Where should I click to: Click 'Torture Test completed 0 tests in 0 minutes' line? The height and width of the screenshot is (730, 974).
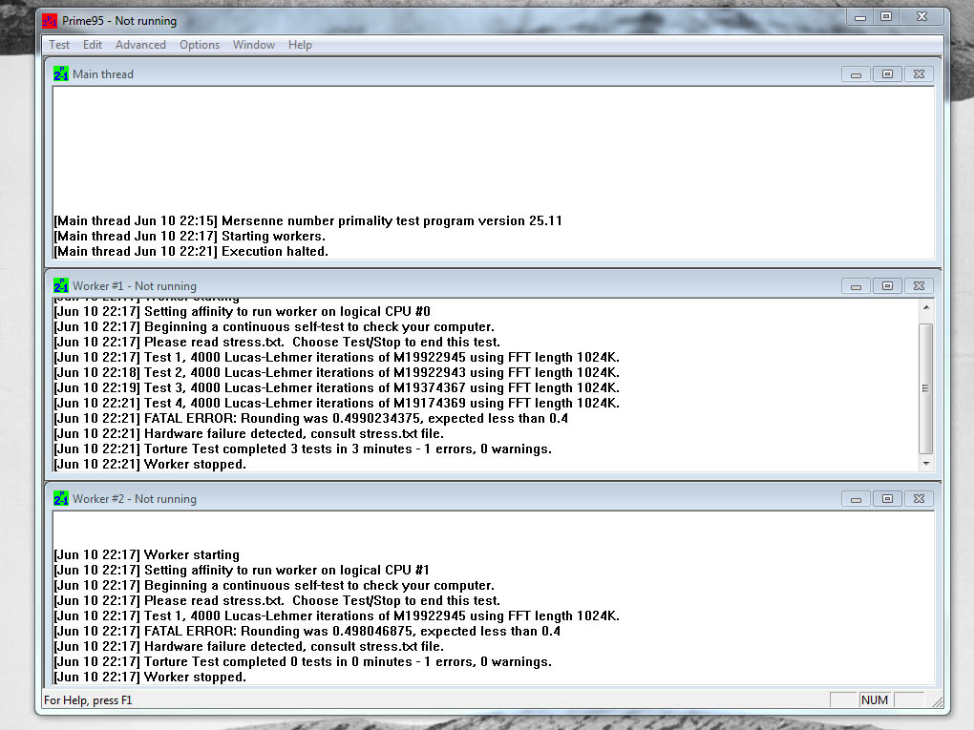pos(303,661)
